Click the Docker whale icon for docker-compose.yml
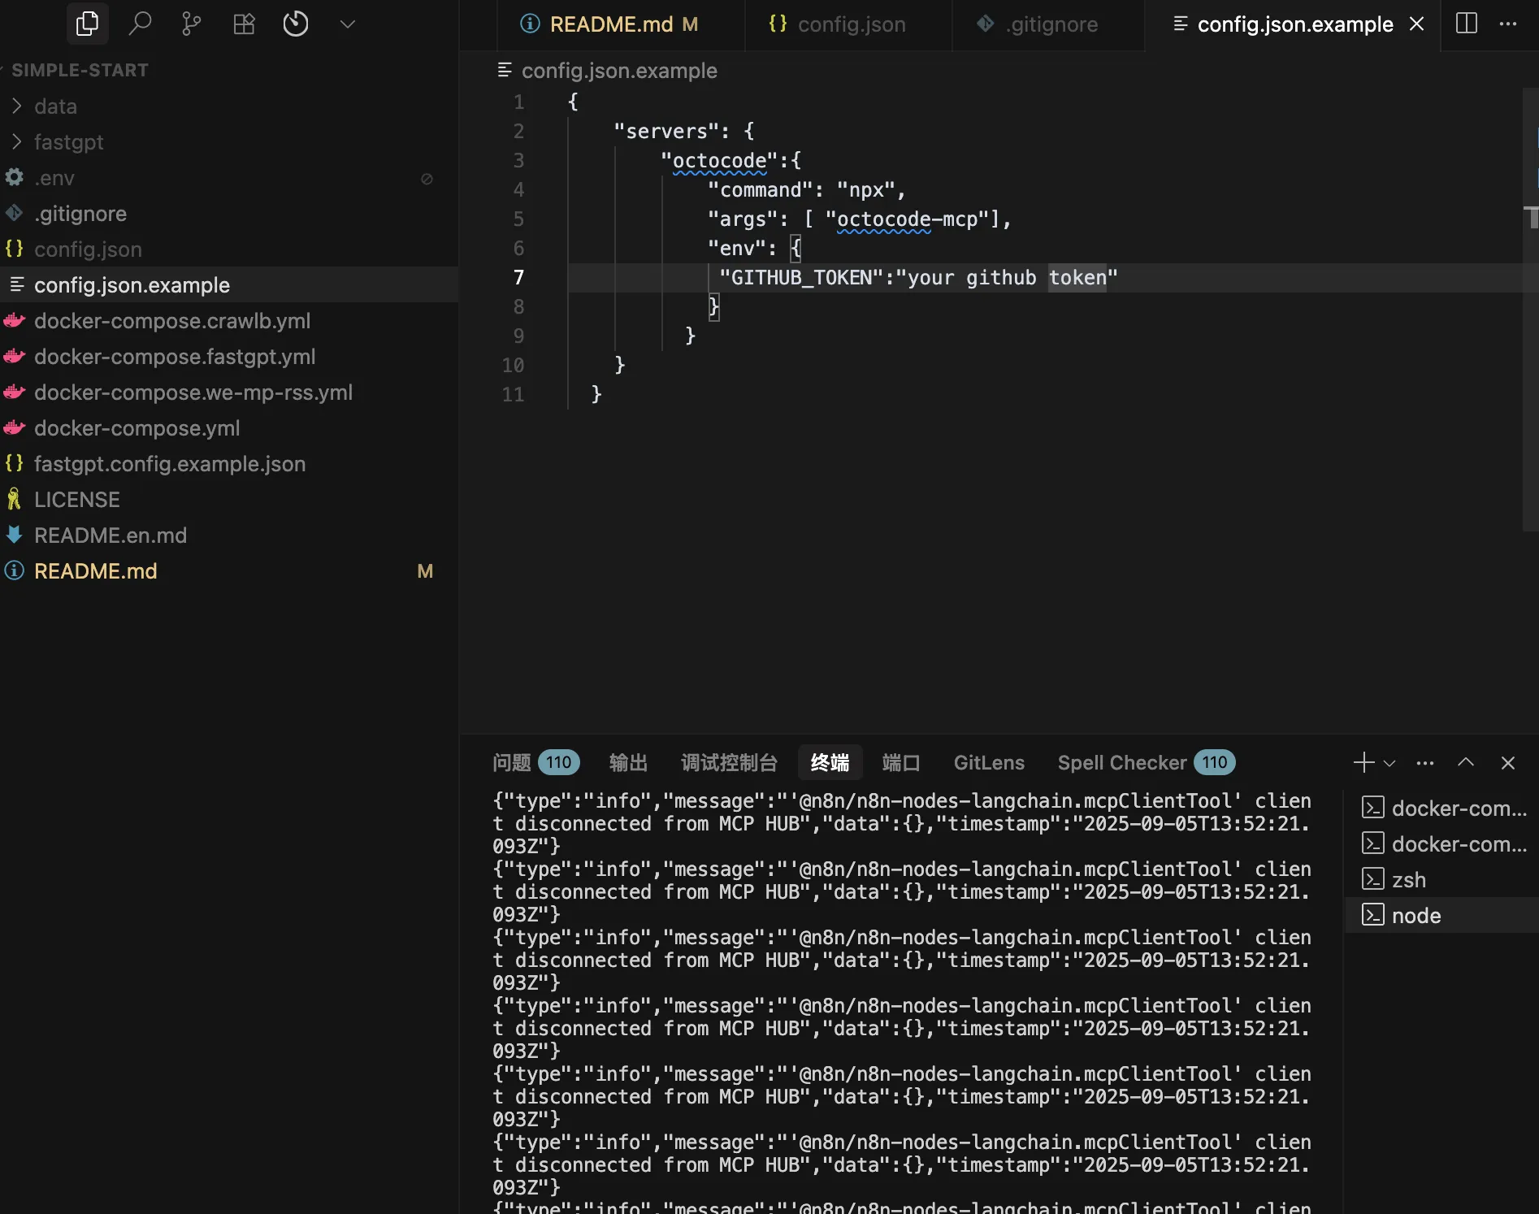1539x1214 pixels. coord(14,427)
